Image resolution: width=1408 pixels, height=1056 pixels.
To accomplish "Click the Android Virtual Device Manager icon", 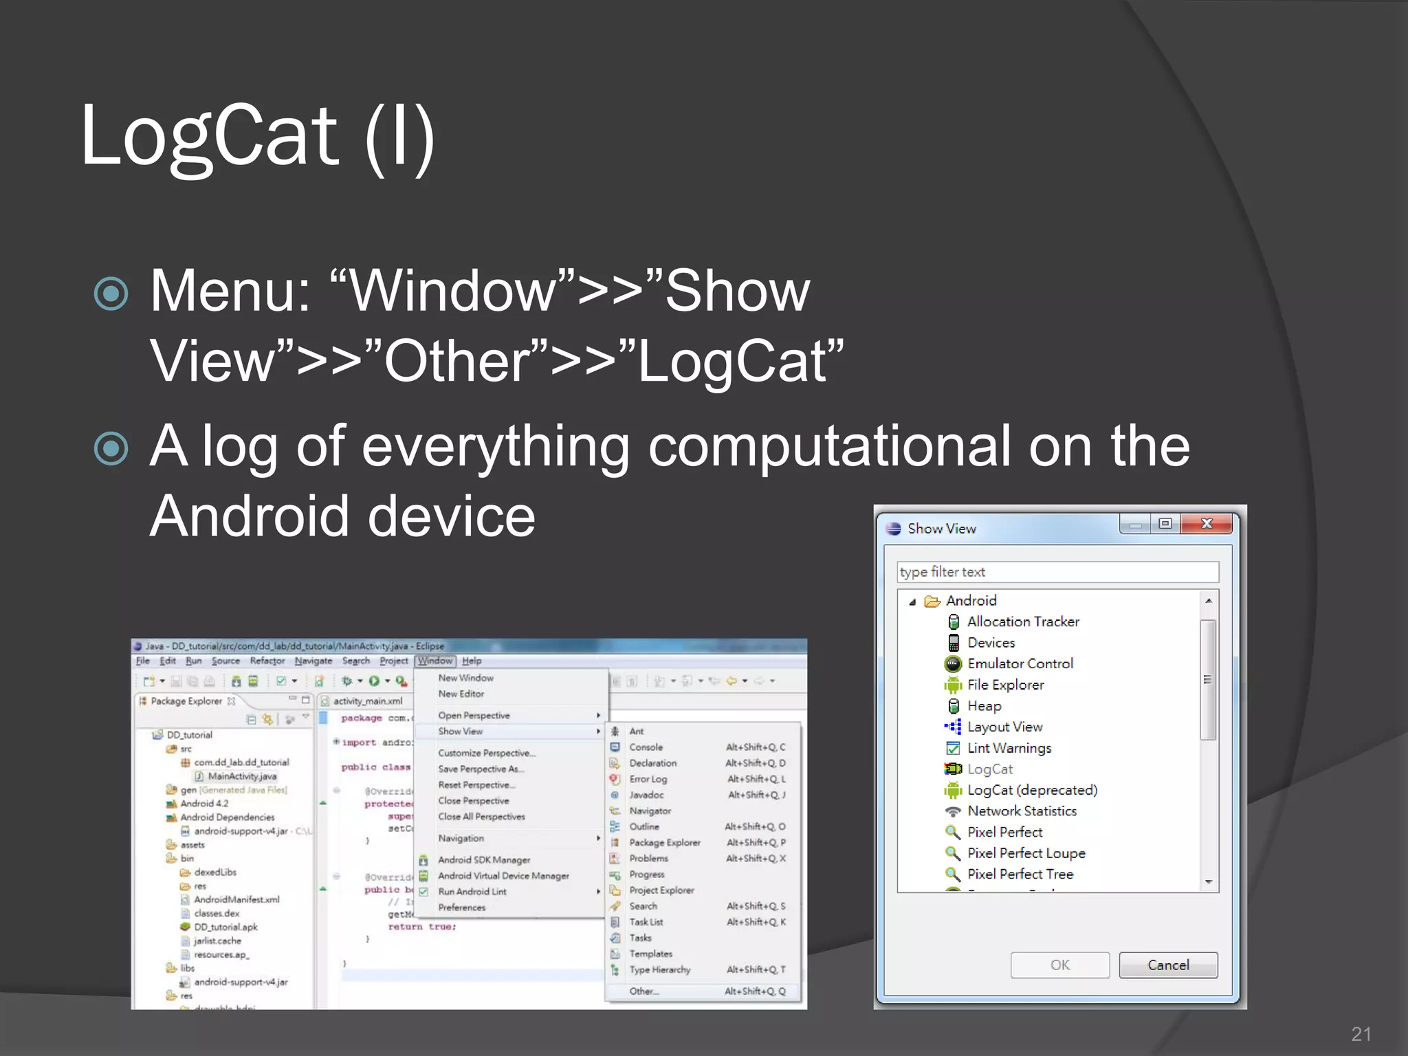I will (423, 876).
